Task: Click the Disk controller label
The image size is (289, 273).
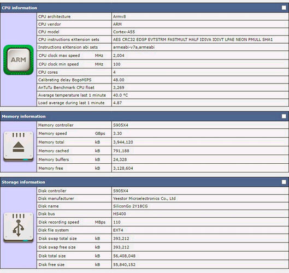Action: [52, 191]
